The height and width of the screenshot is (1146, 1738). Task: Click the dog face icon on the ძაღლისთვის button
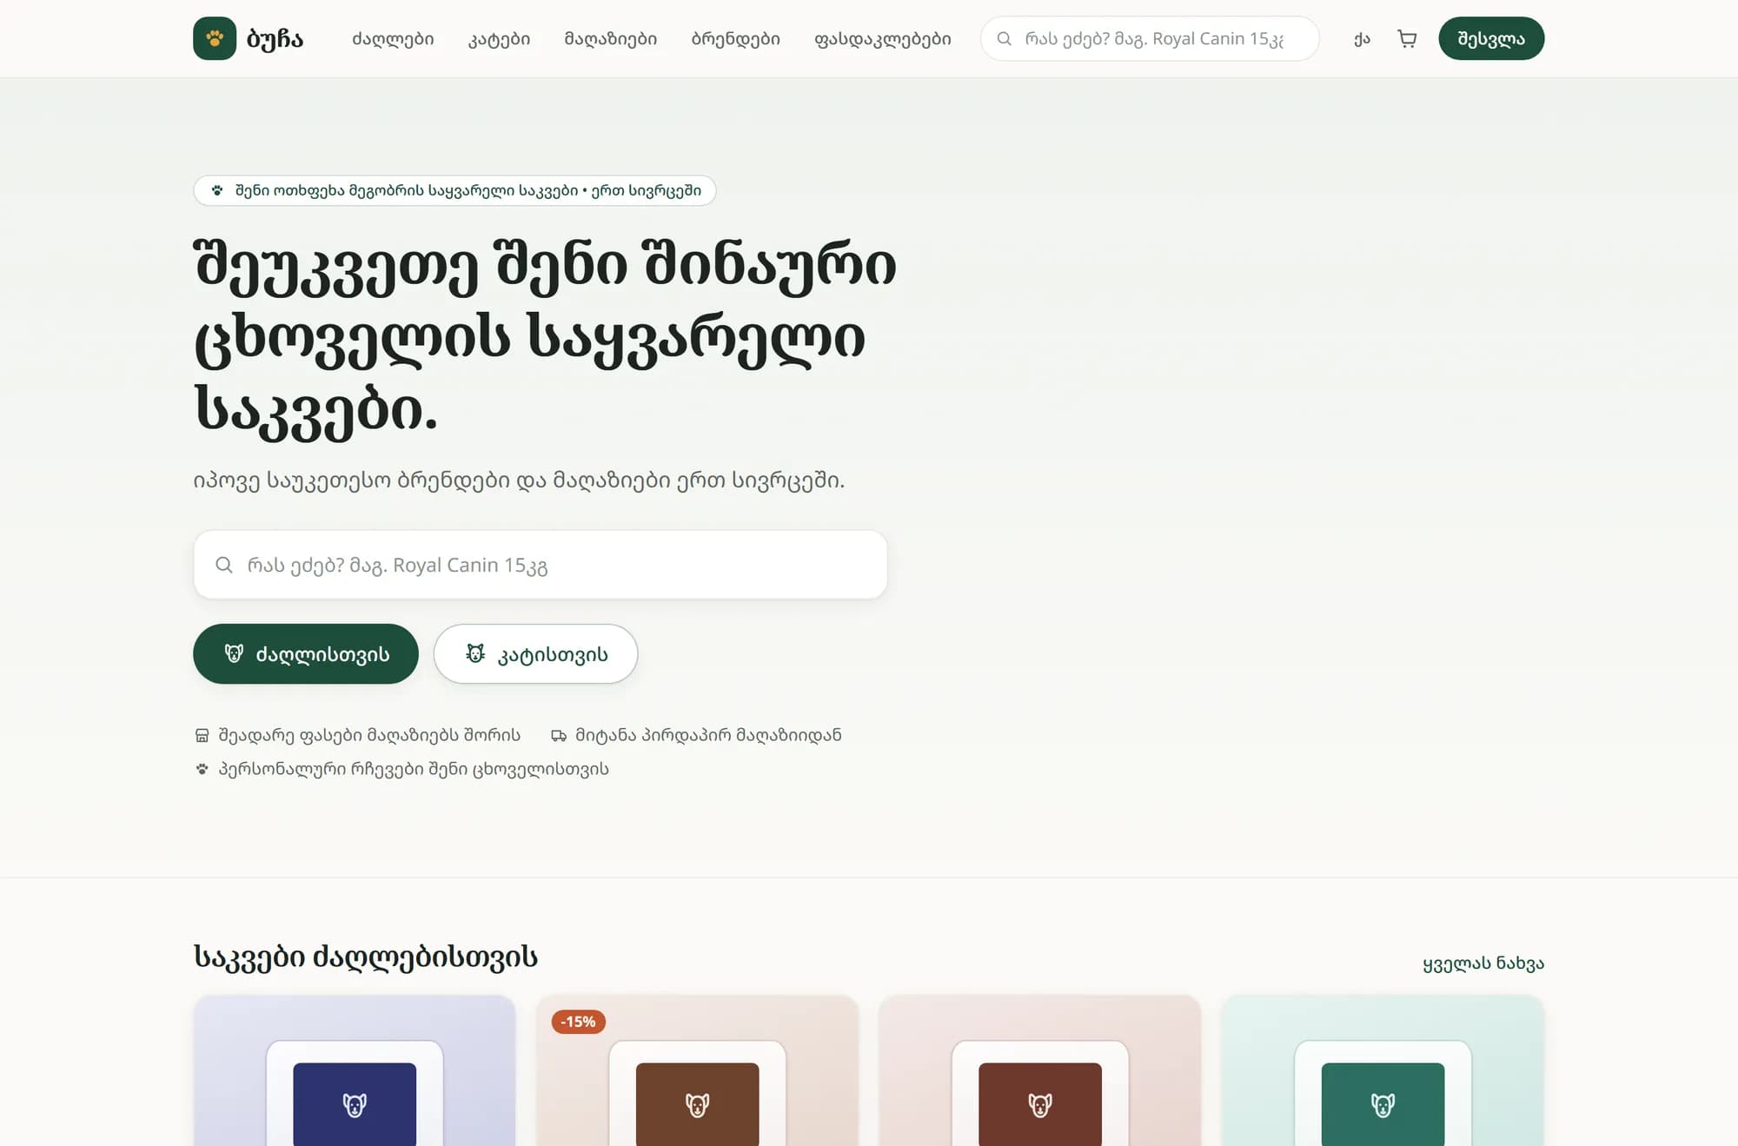pyautogui.click(x=234, y=653)
